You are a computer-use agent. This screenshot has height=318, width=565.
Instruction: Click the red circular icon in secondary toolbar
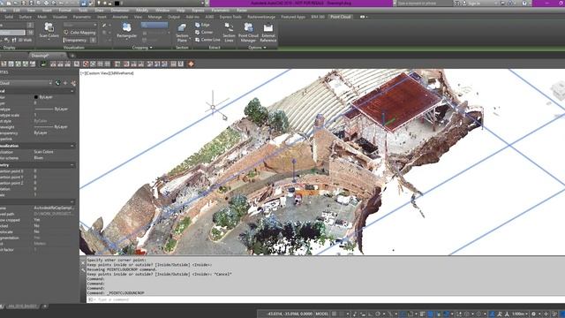(86, 64)
